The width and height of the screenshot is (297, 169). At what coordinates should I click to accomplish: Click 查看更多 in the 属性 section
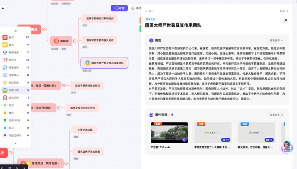pyautogui.click(x=276, y=40)
